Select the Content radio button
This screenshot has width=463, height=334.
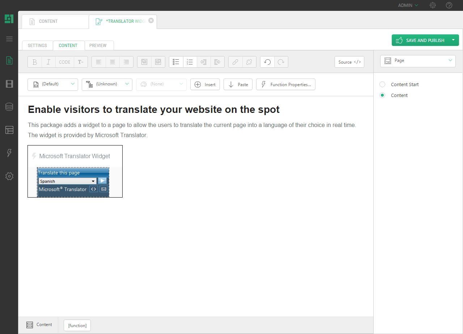tap(382, 95)
